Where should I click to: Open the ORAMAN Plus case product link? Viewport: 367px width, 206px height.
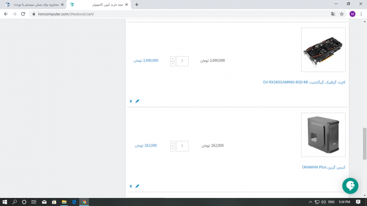[323, 167]
